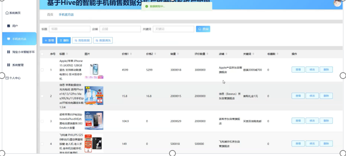Open the 飞利浦 phone product image in row 4
Screen dimensions: 346x156
[x=94, y=143]
